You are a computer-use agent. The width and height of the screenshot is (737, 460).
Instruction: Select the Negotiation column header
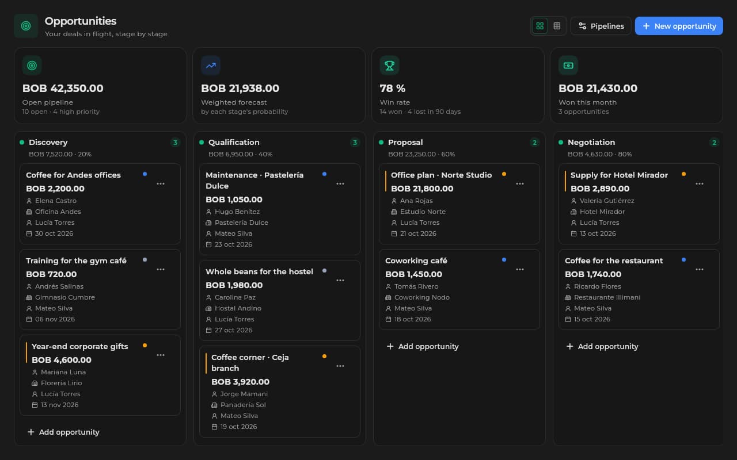pyautogui.click(x=591, y=142)
